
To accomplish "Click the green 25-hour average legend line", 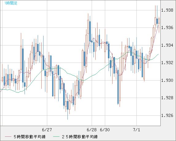I will [x=56, y=137].
